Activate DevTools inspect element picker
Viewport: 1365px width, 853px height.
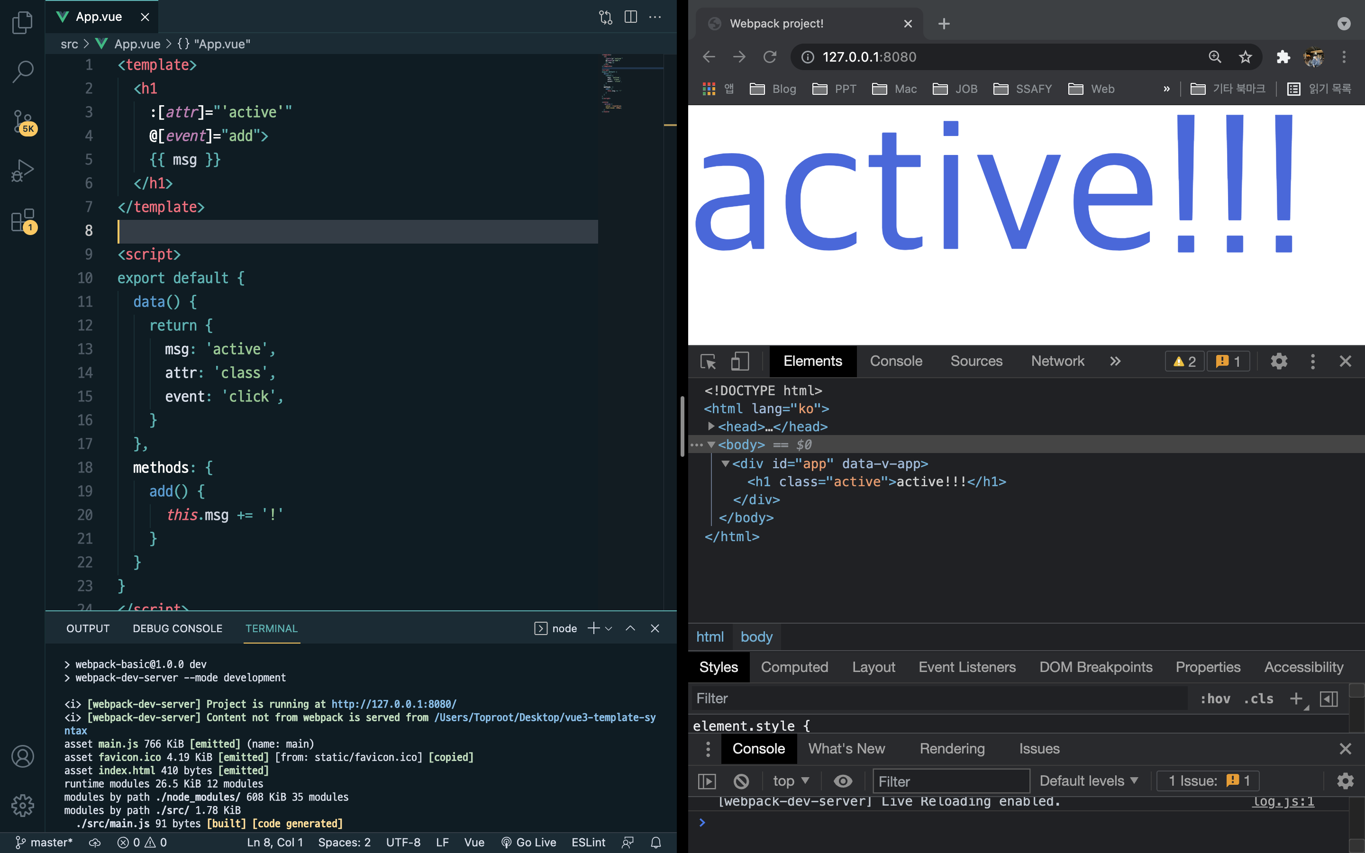pyautogui.click(x=708, y=361)
